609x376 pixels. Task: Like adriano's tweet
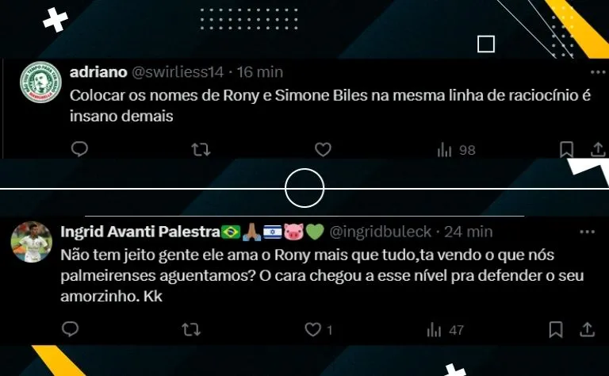(323, 150)
